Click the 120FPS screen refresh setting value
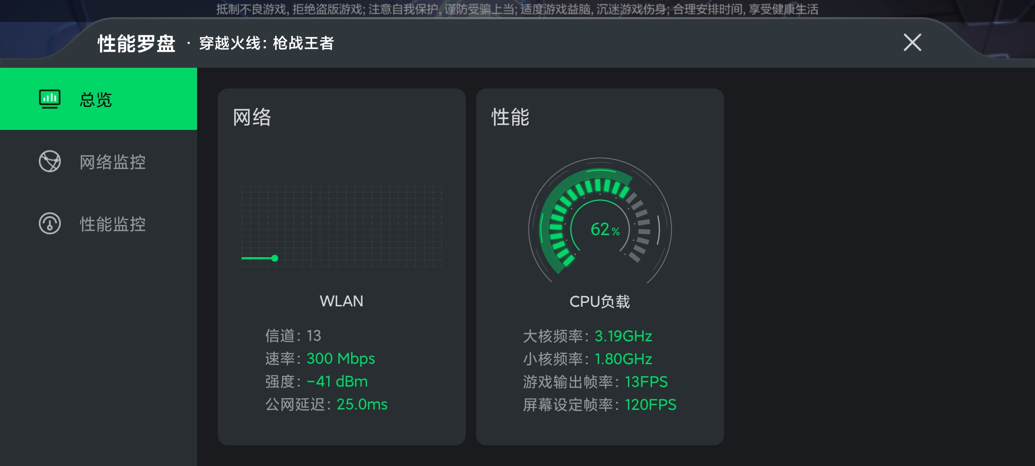Image resolution: width=1035 pixels, height=466 pixels. (650, 405)
